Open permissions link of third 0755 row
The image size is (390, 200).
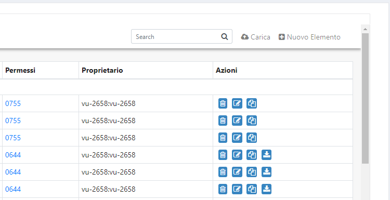tap(13, 138)
